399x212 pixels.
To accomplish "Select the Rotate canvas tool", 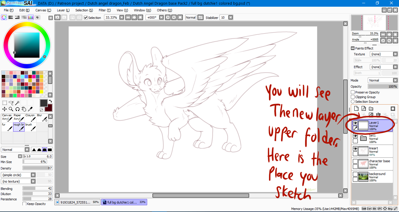I will (18, 109).
